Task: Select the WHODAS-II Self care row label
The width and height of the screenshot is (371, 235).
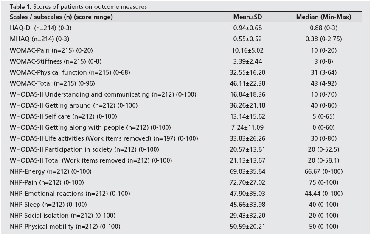Action: [63, 116]
